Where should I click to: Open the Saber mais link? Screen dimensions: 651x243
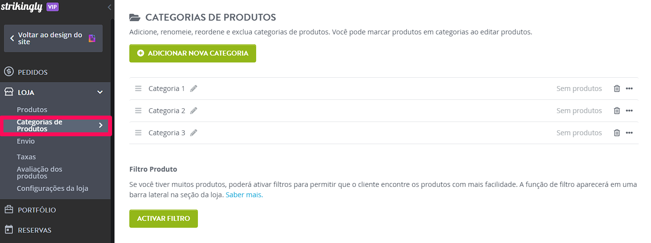244,195
